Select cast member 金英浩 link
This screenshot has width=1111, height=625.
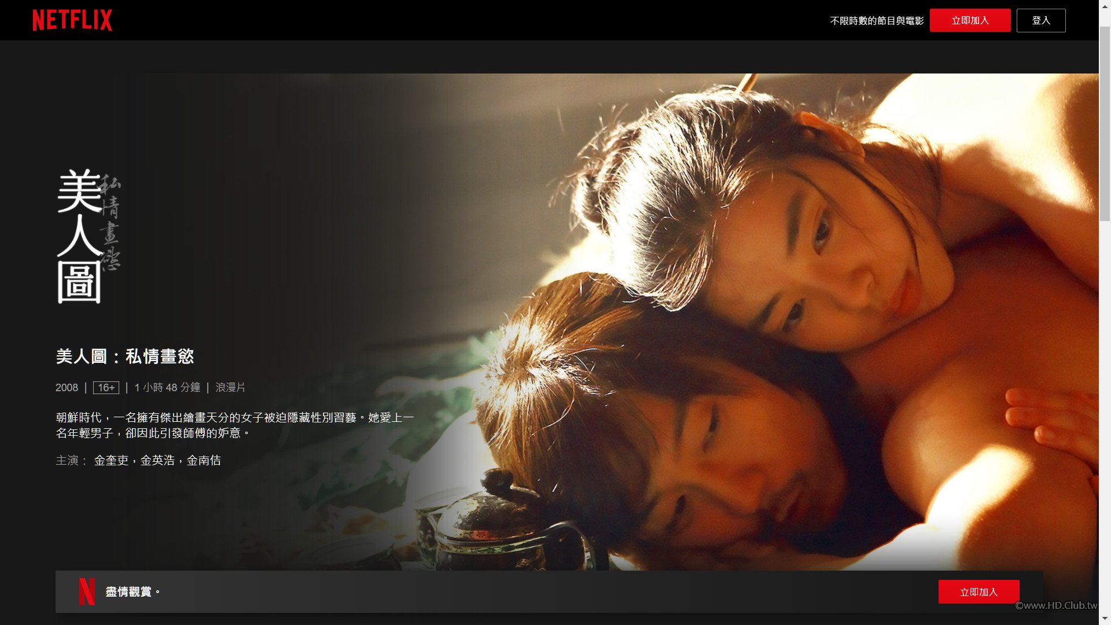[157, 461]
